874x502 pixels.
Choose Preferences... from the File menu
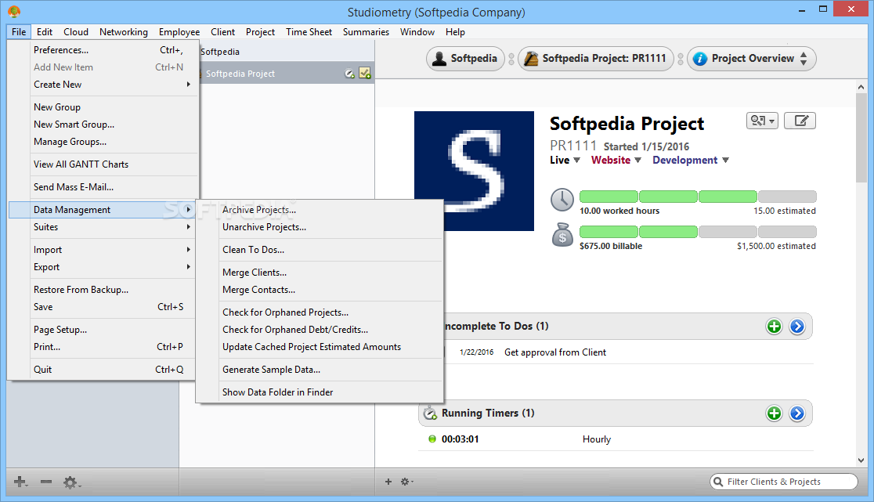[x=103, y=49]
